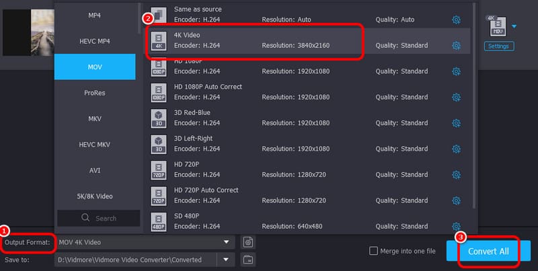
Task: Open settings gear for HD 720P preset
Action: [456, 175]
